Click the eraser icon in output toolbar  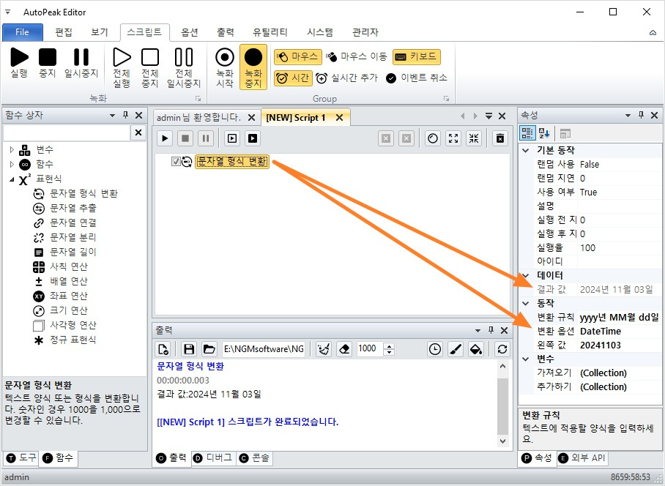click(x=344, y=349)
